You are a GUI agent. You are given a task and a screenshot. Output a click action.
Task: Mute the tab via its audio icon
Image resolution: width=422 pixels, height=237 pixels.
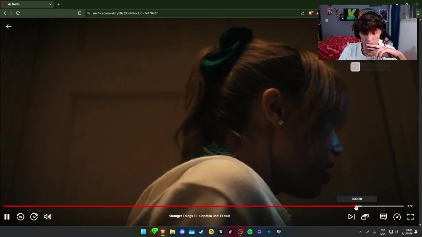pyautogui.click(x=9, y=4)
